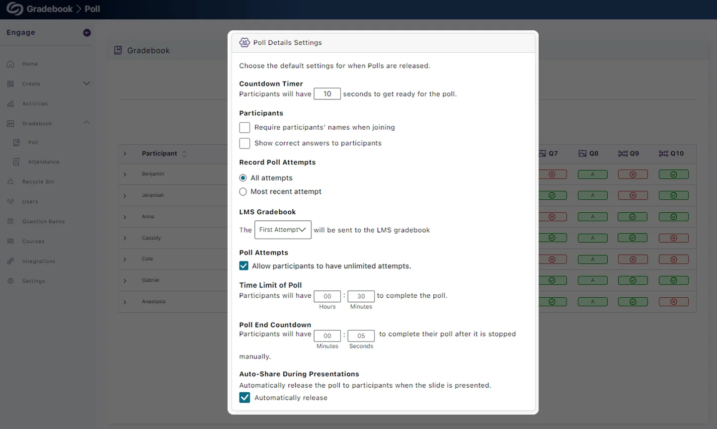Screen dimensions: 717x429
Task: Click Anna's incorrect Q7 result icon
Action: click(552, 217)
